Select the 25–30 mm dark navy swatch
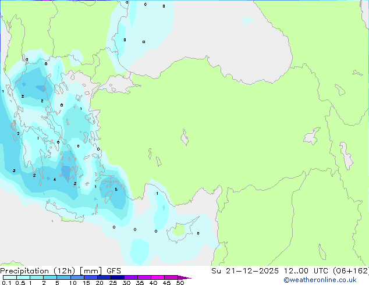Image resolution: width=369 pixels, height=285 pixels. 118,277
